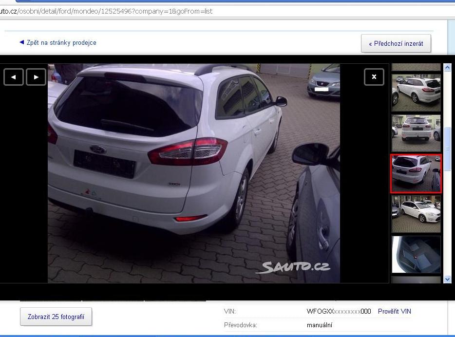Image resolution: width=455 pixels, height=337 pixels.
Task: Select partially visible thumbnail at strip bottom
Action: tap(416, 280)
